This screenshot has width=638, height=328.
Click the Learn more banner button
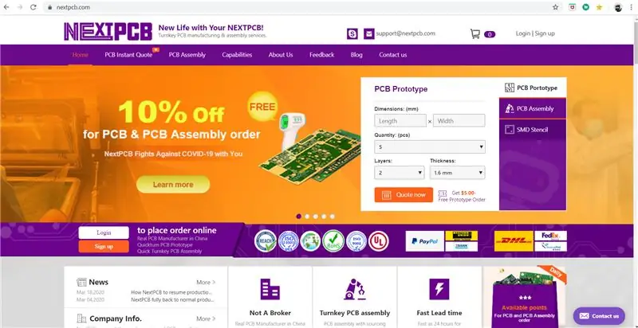point(173,185)
